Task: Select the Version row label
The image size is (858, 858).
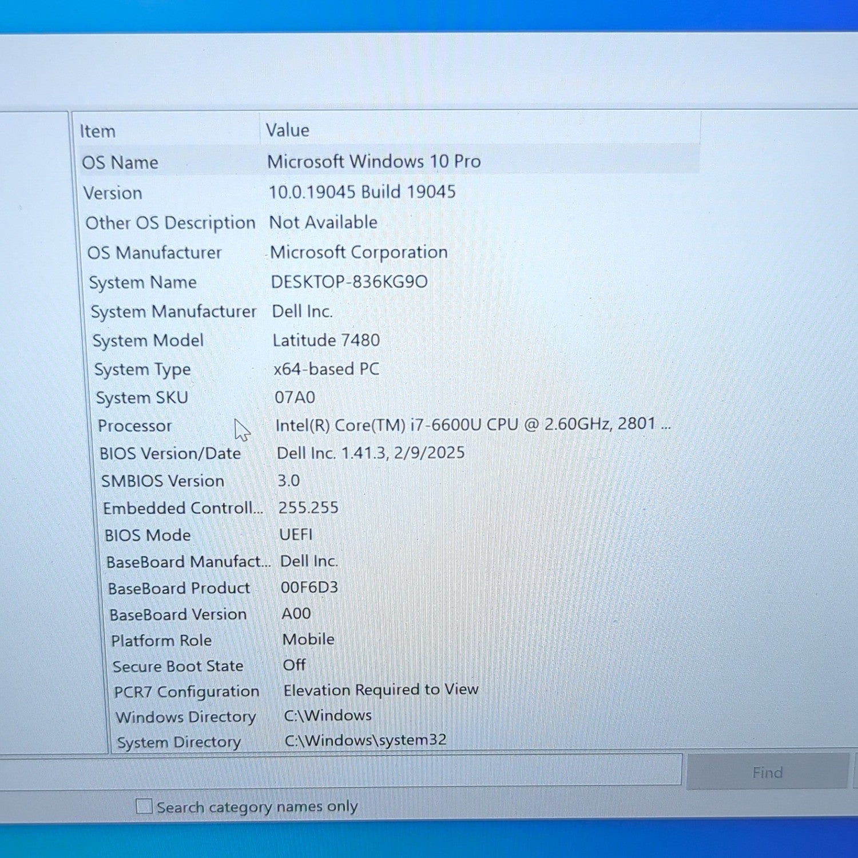Action: point(113,193)
